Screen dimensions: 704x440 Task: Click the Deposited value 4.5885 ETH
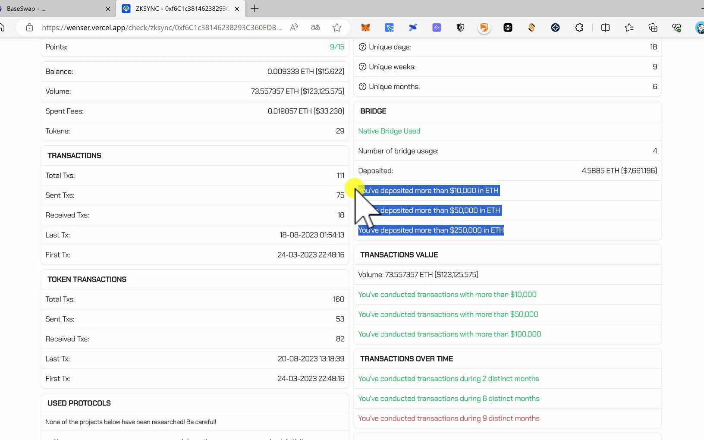(619, 171)
